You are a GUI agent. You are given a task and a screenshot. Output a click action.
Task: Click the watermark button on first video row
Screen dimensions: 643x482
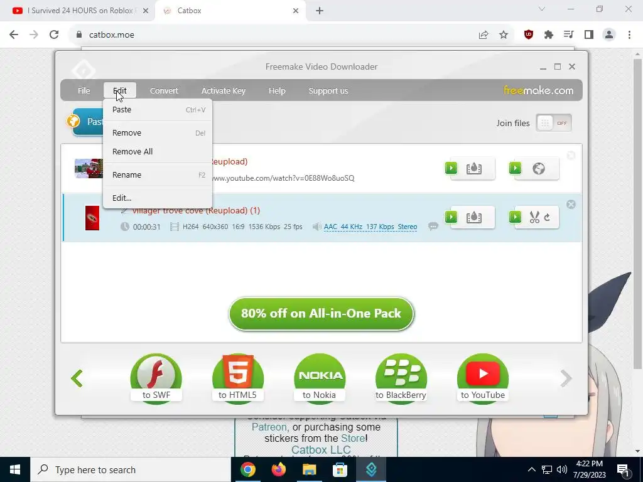(470, 168)
